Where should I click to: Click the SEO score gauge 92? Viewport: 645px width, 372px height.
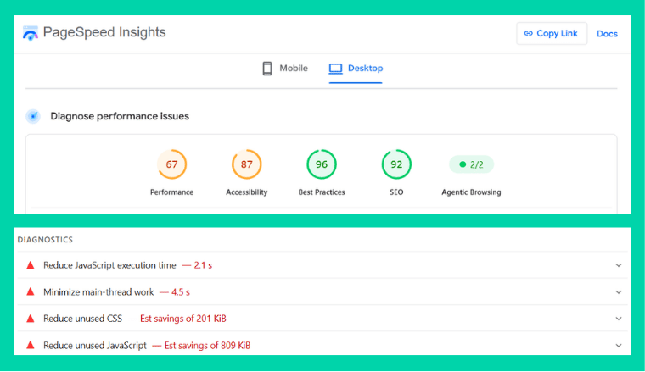point(396,164)
